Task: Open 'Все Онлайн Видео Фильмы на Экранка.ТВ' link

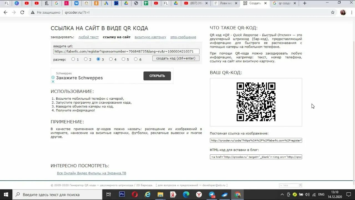Action: [x=92, y=173]
